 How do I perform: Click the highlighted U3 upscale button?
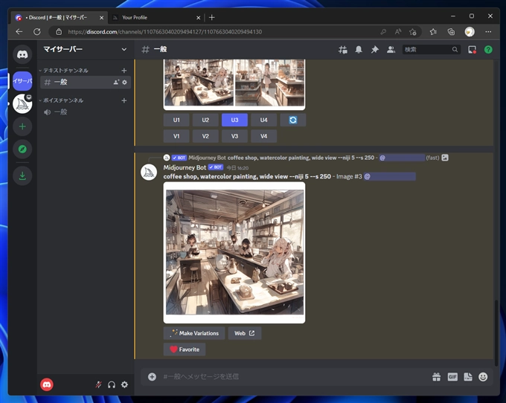(234, 120)
